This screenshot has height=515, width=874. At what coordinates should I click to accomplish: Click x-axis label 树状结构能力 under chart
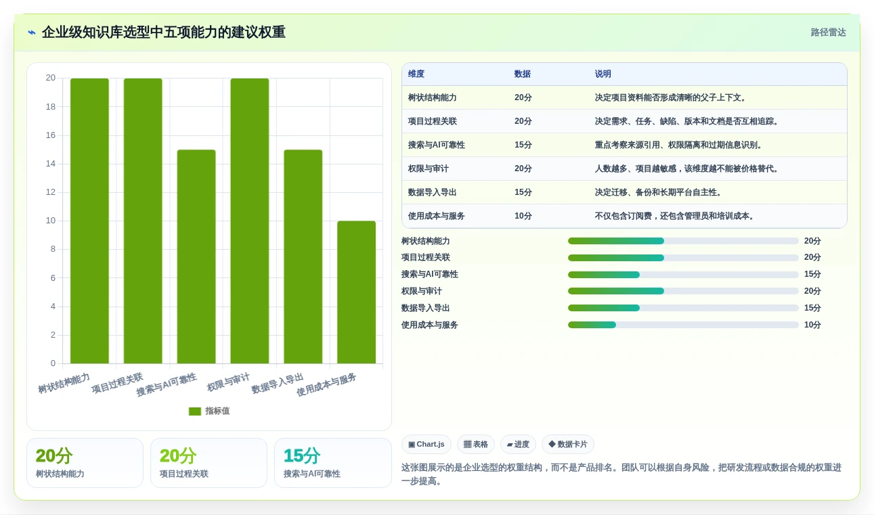tap(64, 384)
